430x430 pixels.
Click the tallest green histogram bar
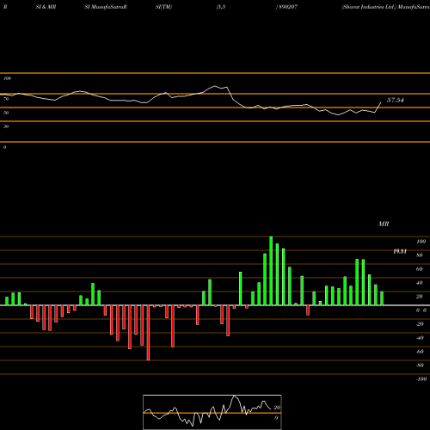pyautogui.click(x=271, y=271)
